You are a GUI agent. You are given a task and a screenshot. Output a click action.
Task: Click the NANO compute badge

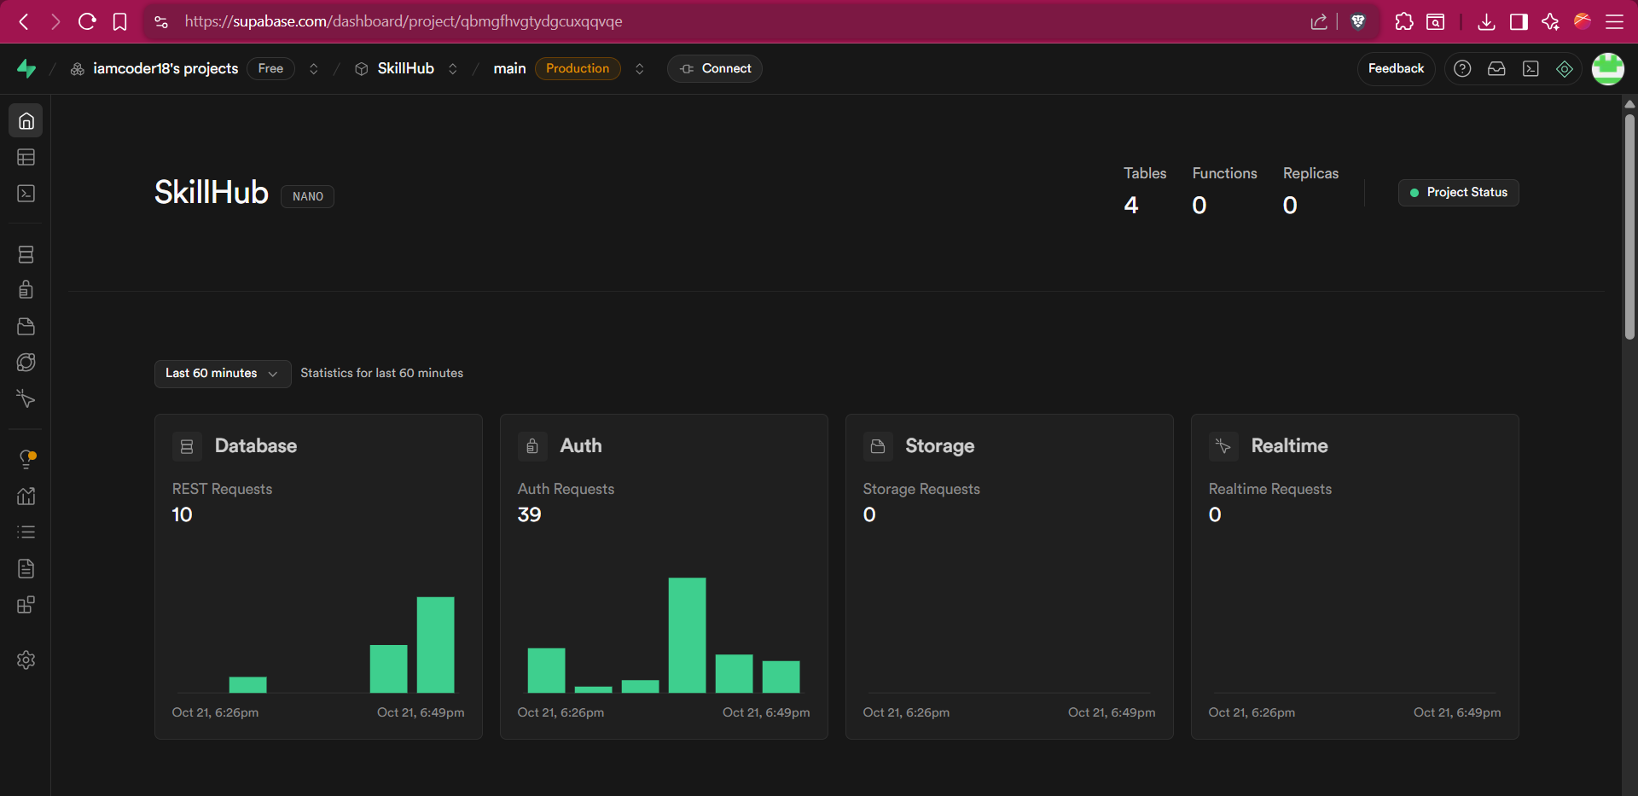click(308, 197)
